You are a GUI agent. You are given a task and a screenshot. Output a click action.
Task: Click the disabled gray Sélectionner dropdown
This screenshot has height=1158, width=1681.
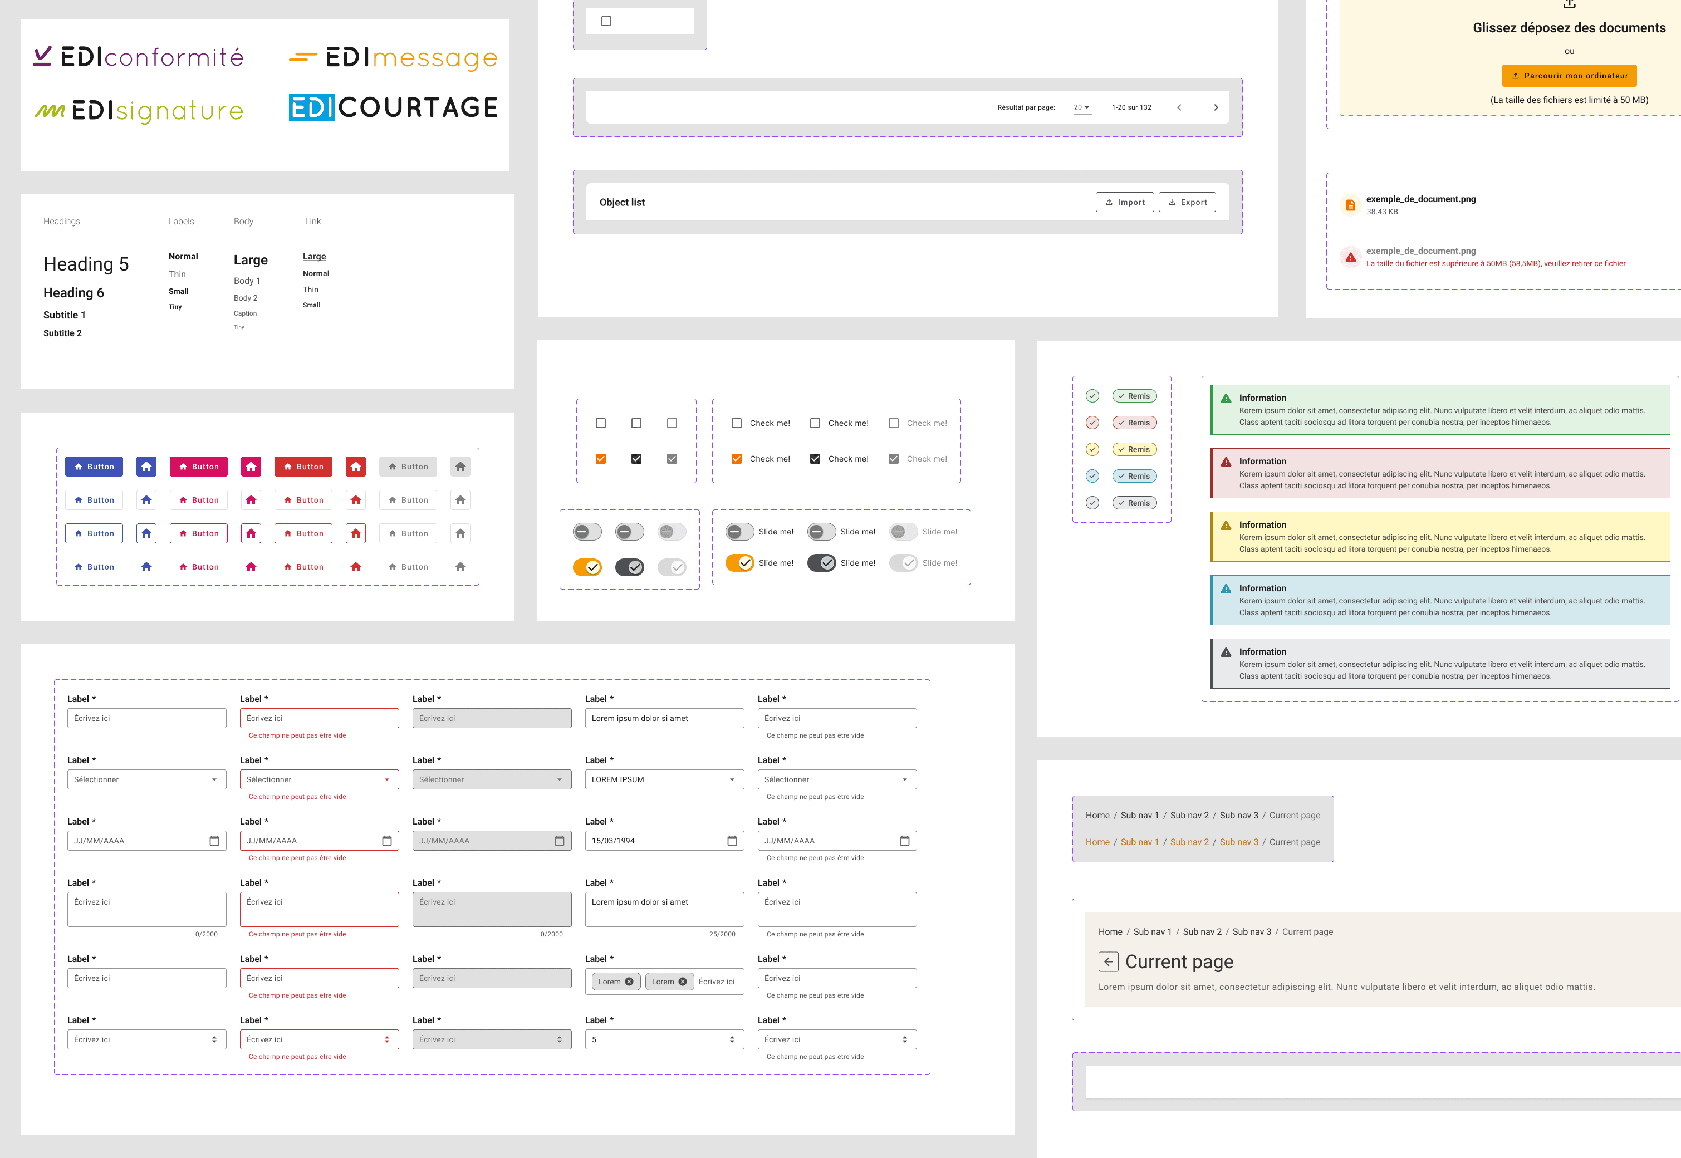(x=492, y=780)
